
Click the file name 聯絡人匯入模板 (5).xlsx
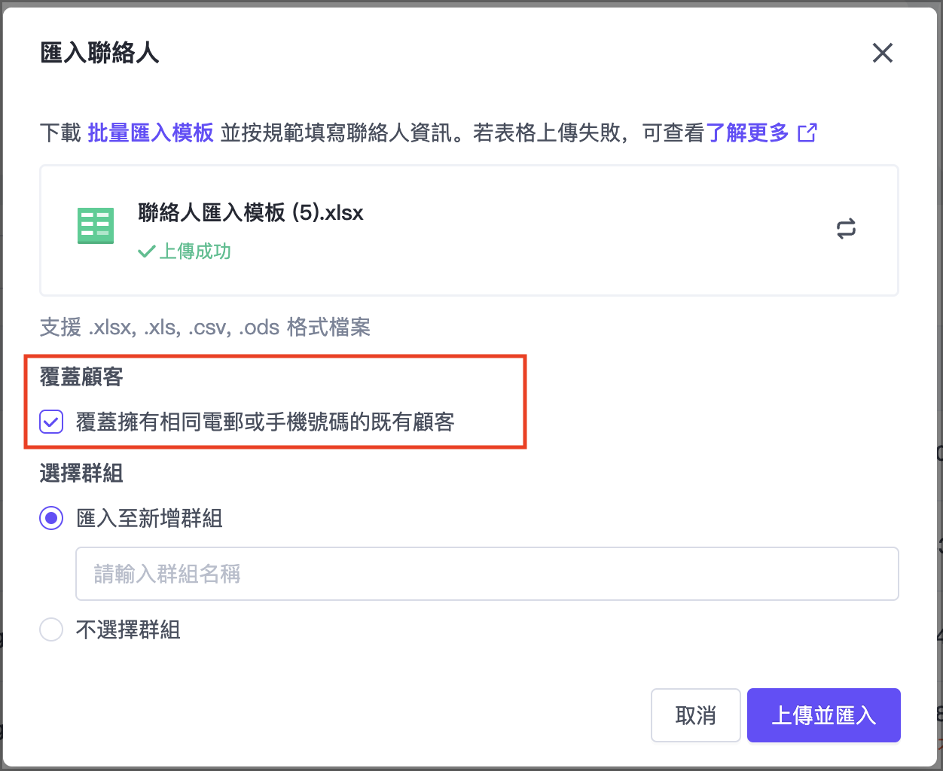click(x=250, y=213)
